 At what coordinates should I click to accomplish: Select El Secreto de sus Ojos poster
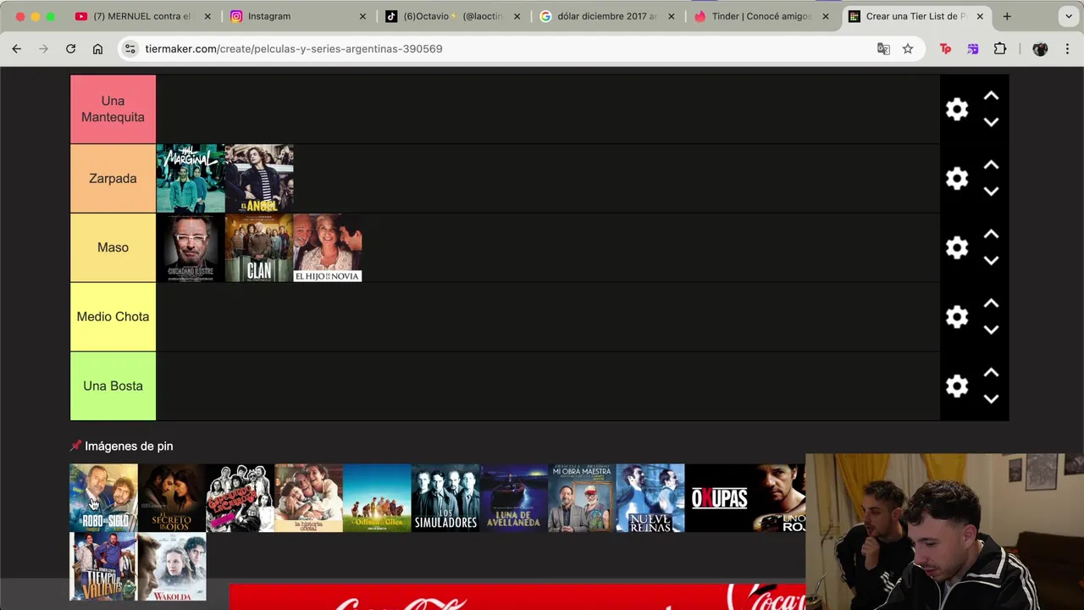click(172, 498)
